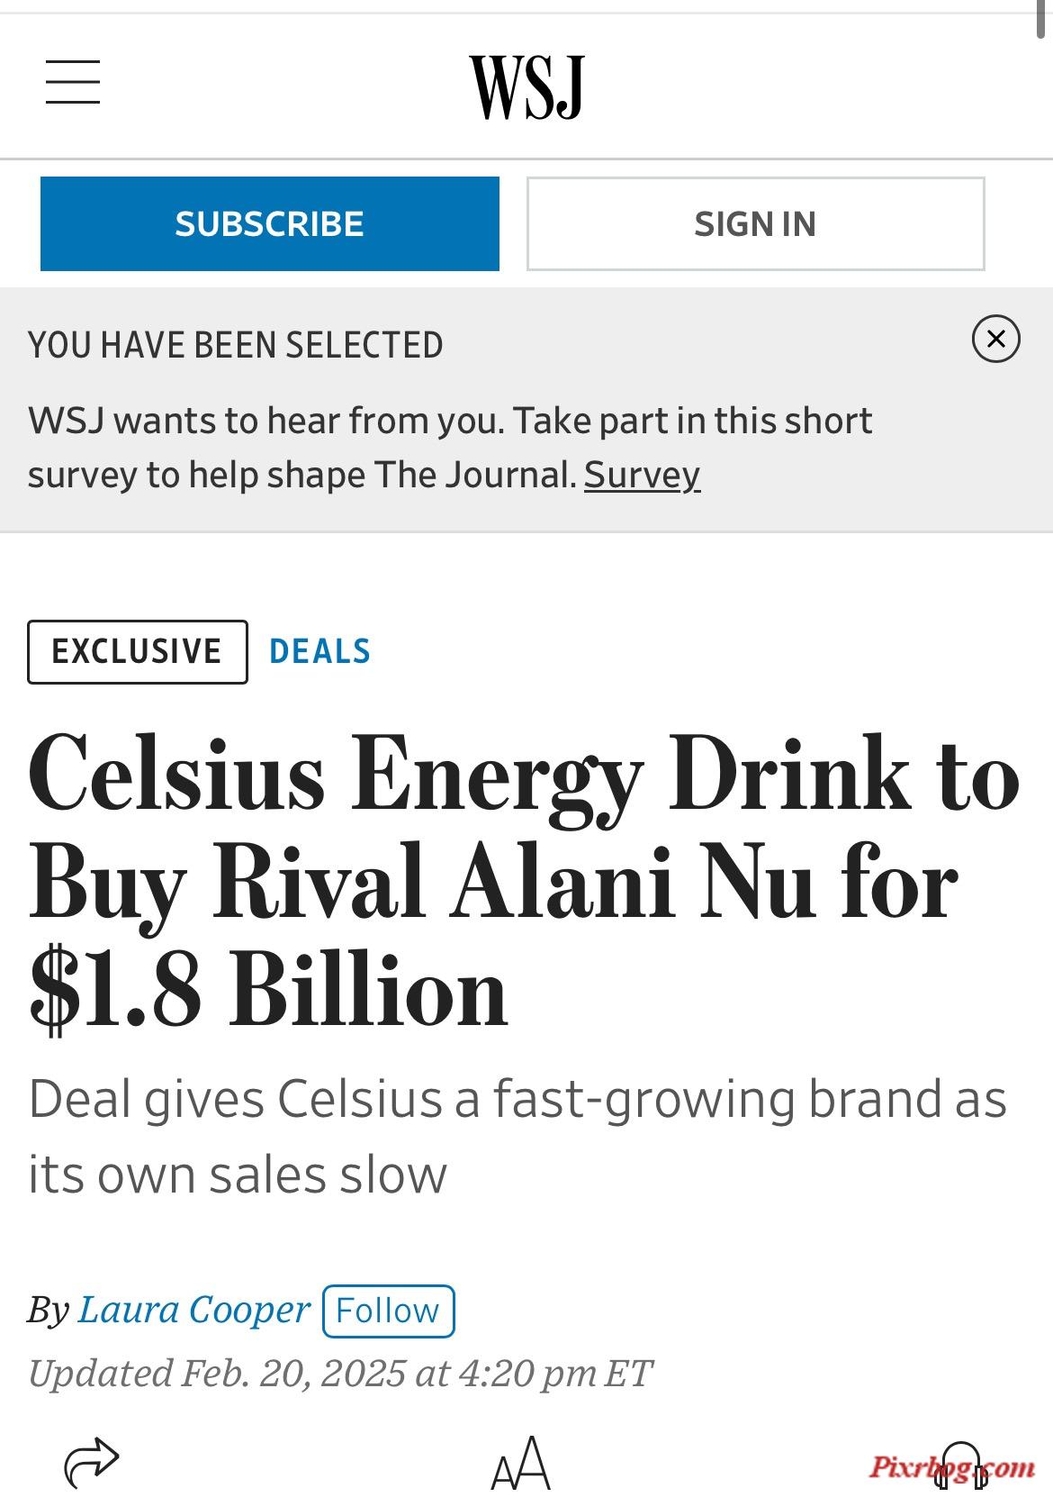Click the SIGN IN button
1053x1497 pixels.
pos(755,223)
